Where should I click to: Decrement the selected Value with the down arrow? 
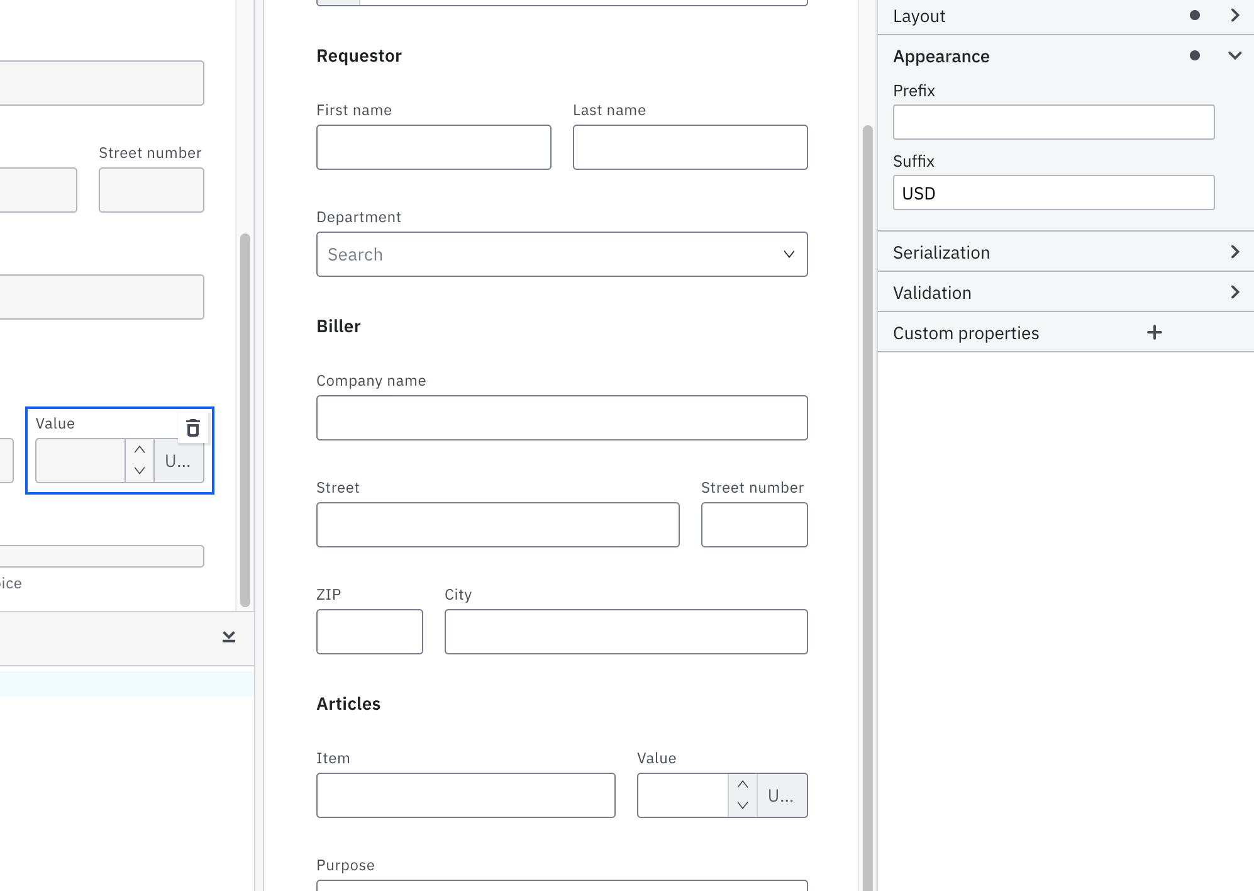(140, 471)
